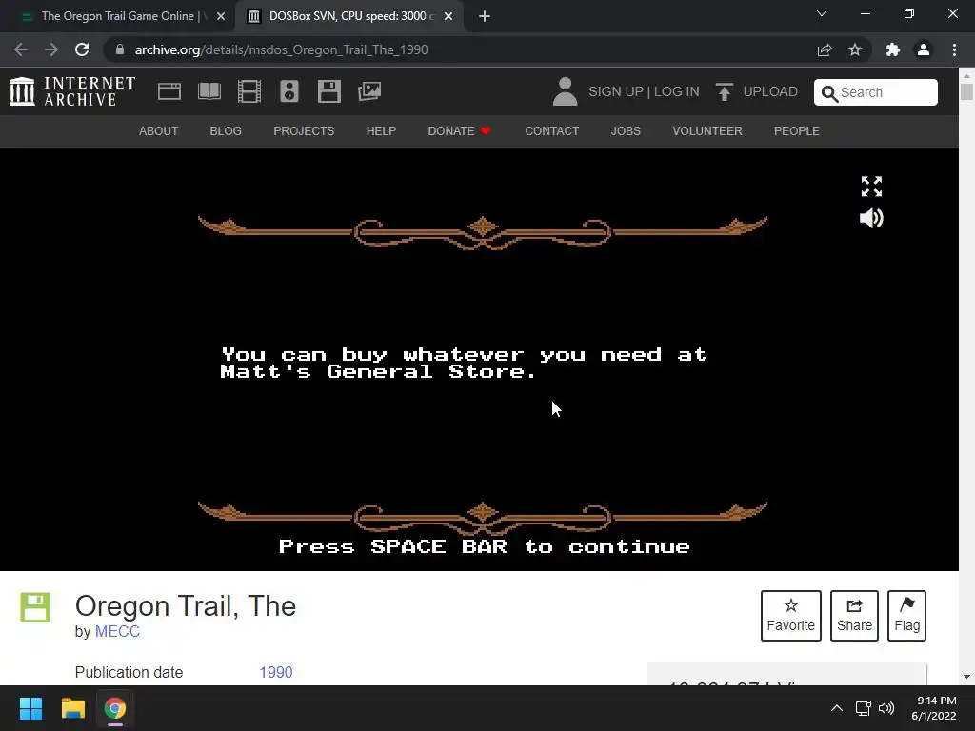Screen dimensions: 975x731
Task: Click into the Search field
Action: pyautogui.click(x=876, y=92)
